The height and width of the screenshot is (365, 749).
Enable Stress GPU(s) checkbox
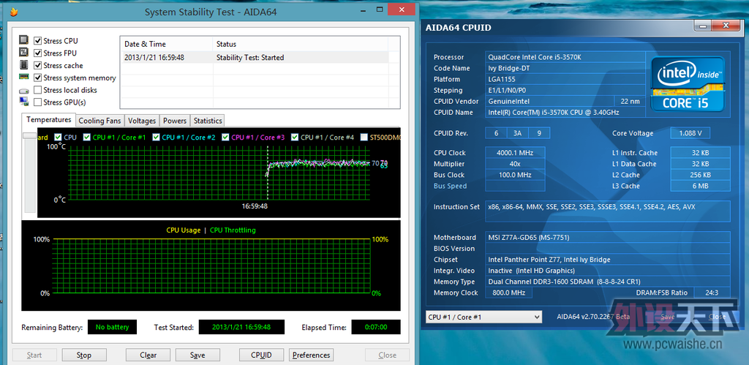38,102
